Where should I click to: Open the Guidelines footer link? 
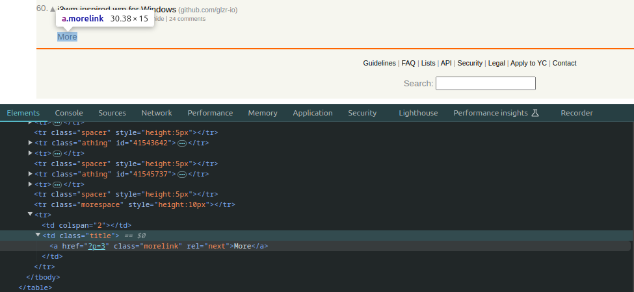[379, 63]
